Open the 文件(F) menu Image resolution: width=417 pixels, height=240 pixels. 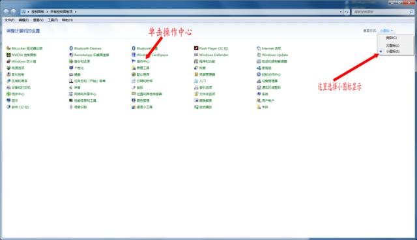point(10,20)
